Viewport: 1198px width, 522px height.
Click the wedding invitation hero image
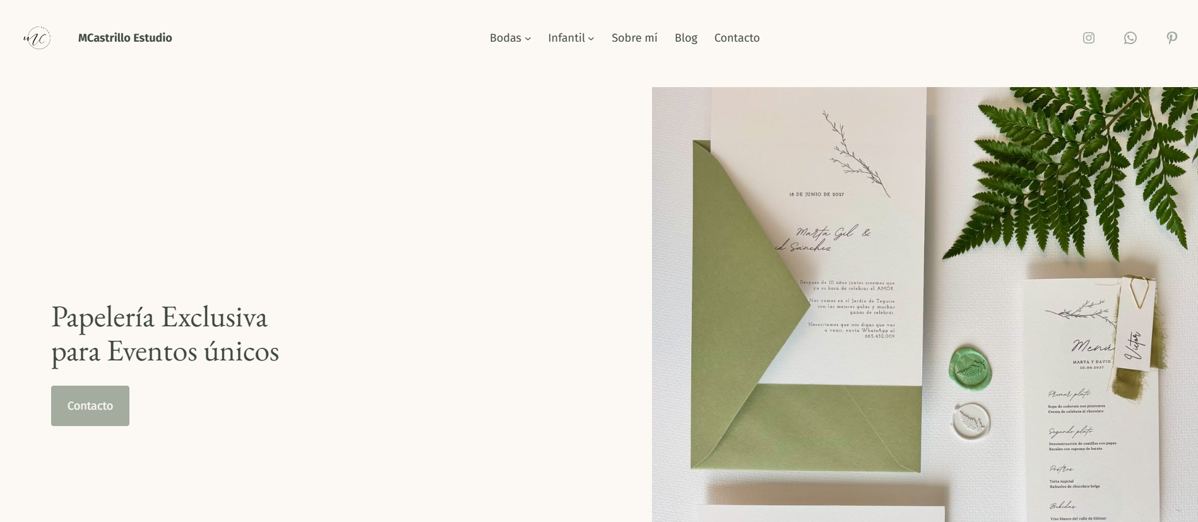925,304
